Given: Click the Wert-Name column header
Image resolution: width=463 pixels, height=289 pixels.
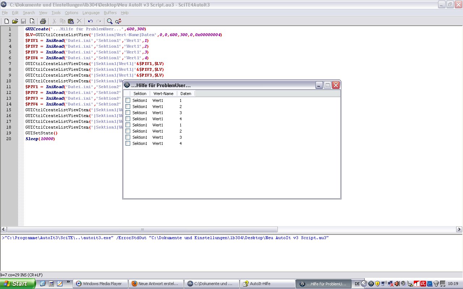Looking at the screenshot, I should click(x=163, y=94).
